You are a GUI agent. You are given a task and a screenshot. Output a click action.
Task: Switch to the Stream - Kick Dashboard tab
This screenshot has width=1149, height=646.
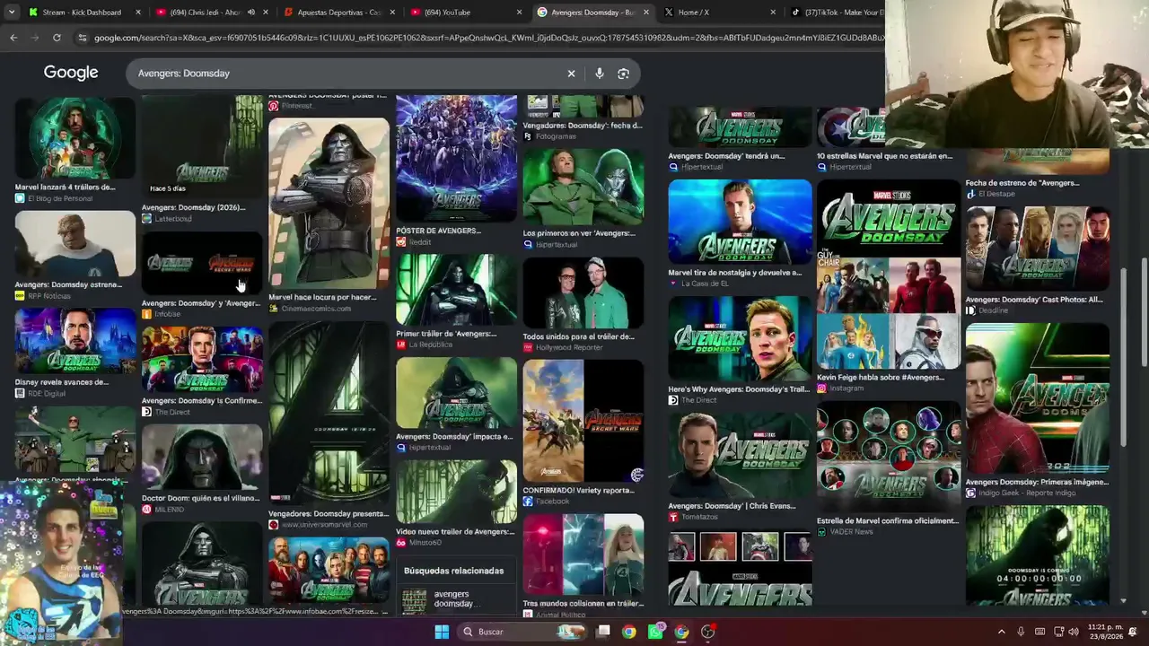[81, 13]
